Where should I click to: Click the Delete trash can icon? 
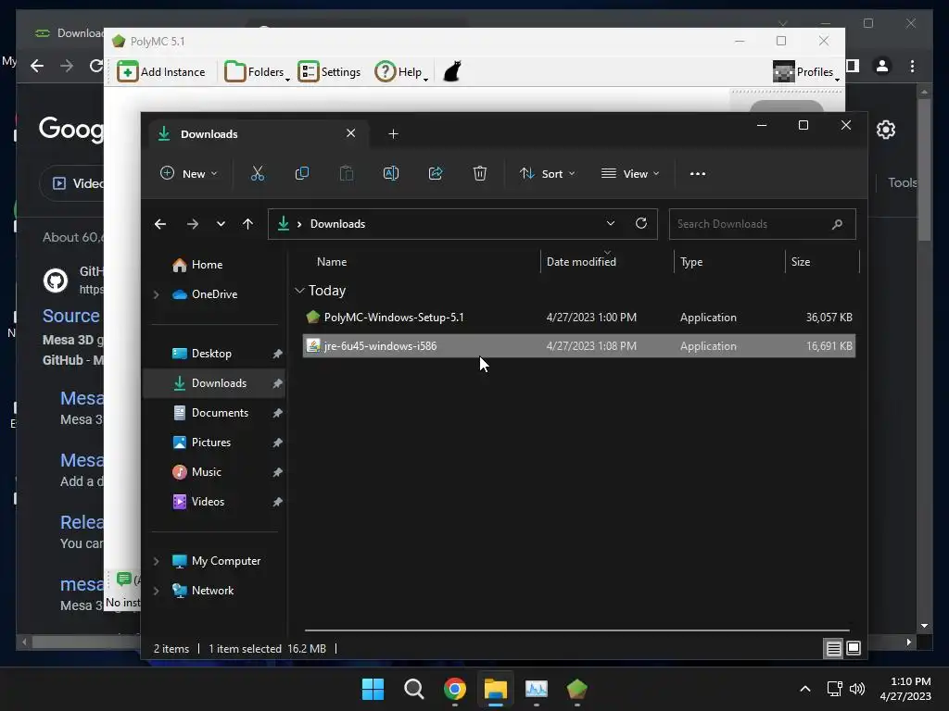click(x=480, y=173)
